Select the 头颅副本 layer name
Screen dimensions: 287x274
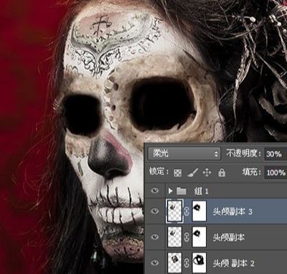229,237
